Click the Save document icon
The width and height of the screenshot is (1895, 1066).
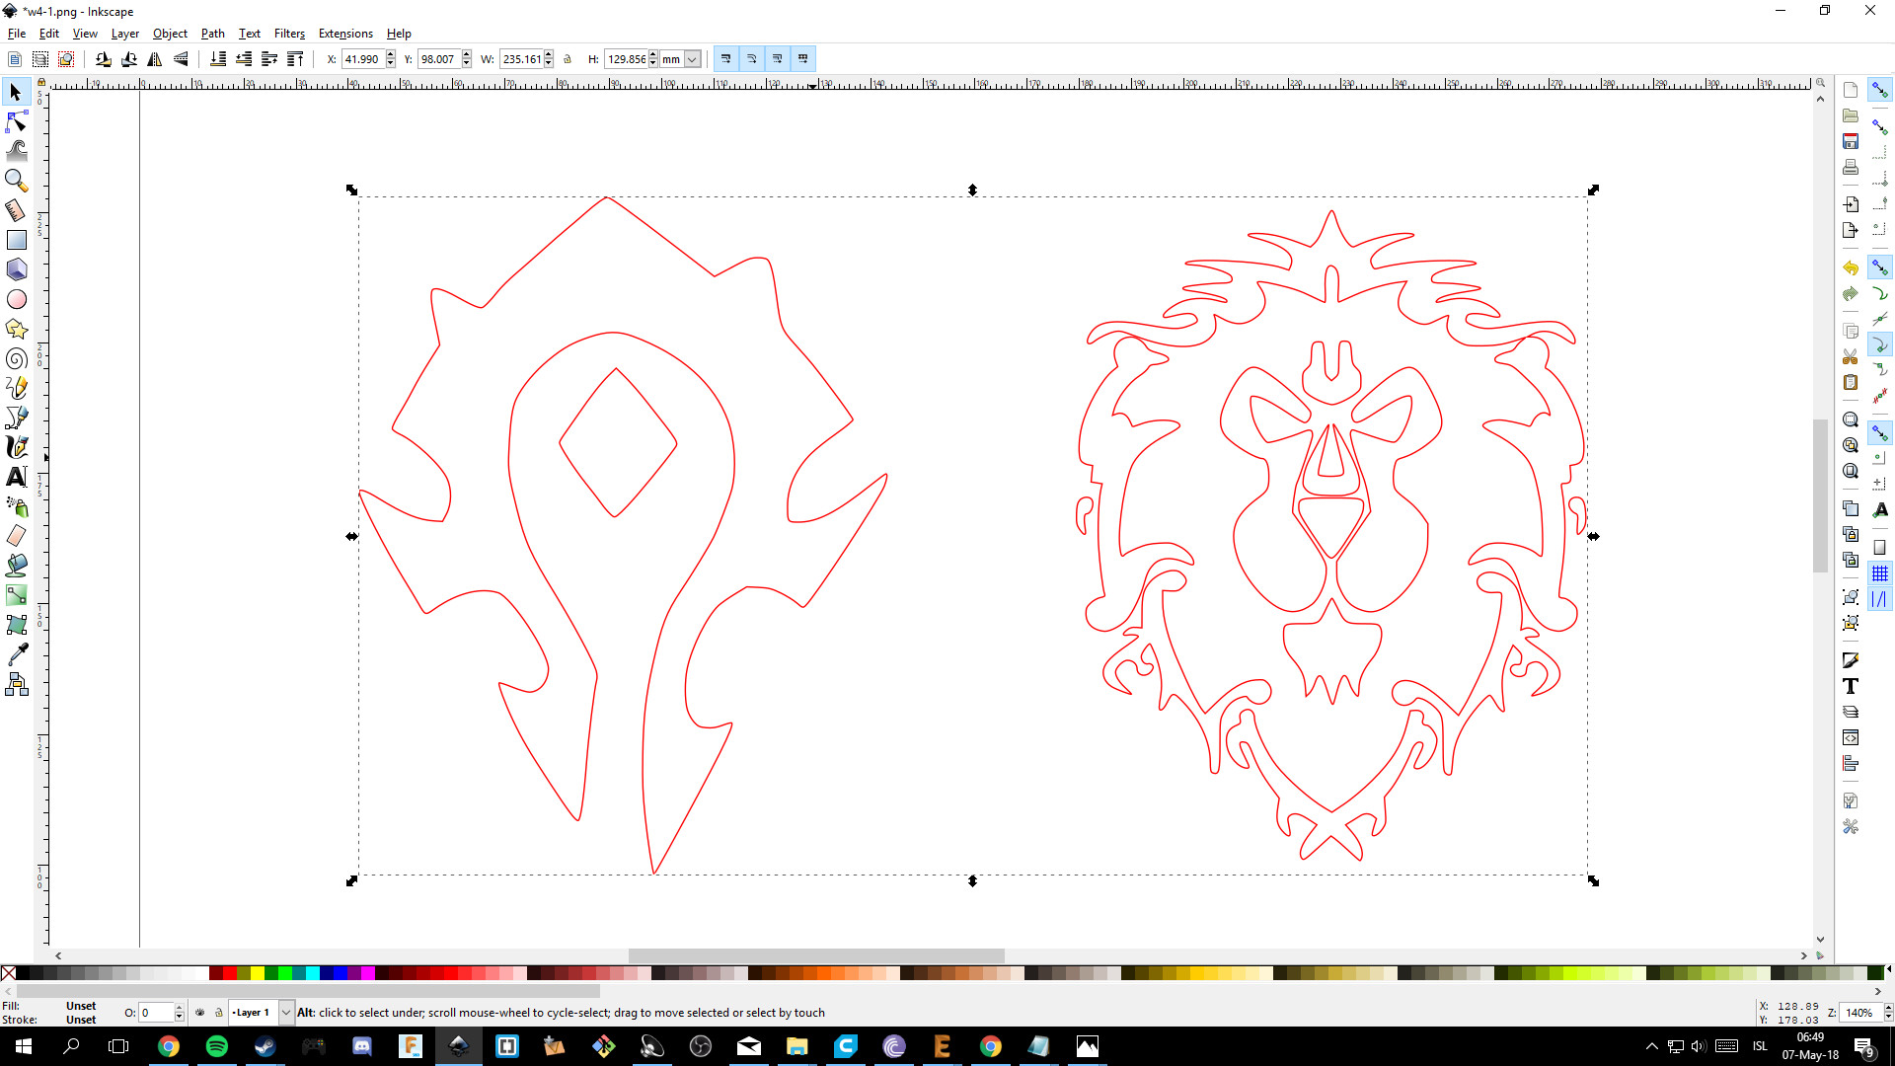pos(1851,142)
